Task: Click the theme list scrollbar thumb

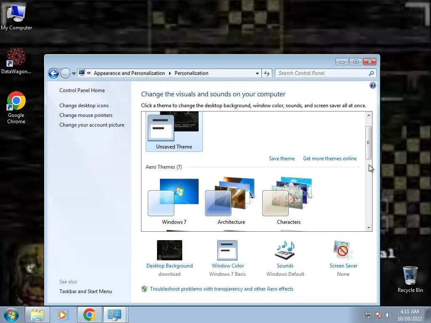Action: click(x=369, y=143)
